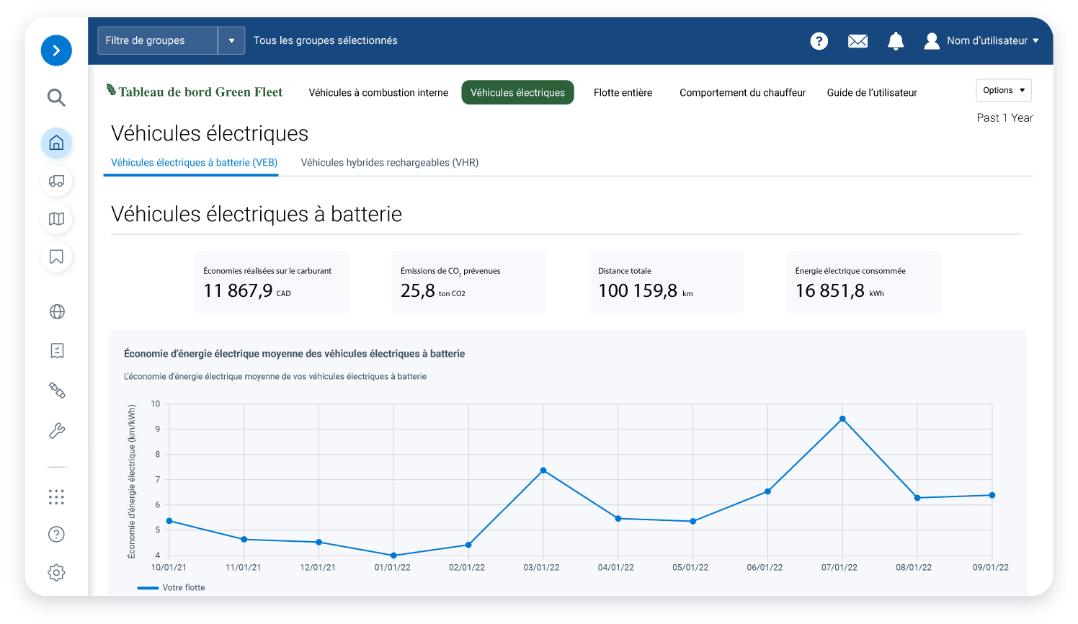This screenshot has height=624, width=1078.
Task: Open the map icon in sidebar
Action: coord(56,219)
